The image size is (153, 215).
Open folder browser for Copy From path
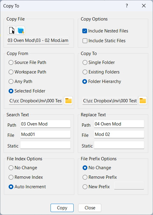[x=68, y=101]
